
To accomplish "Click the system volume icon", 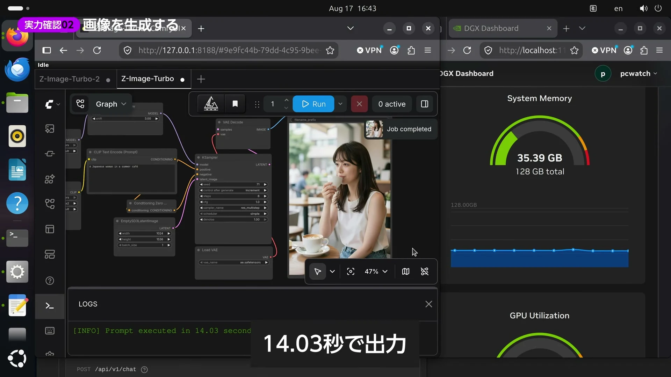I will (x=643, y=8).
